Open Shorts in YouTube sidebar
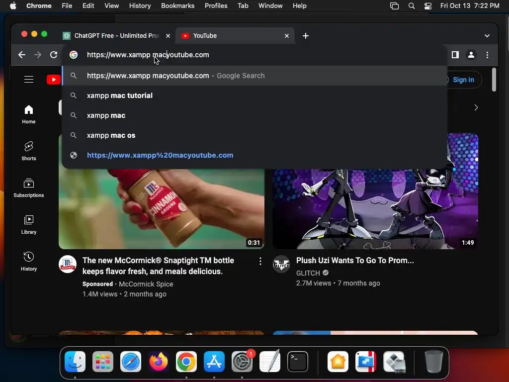This screenshot has height=382, width=509. click(28, 151)
